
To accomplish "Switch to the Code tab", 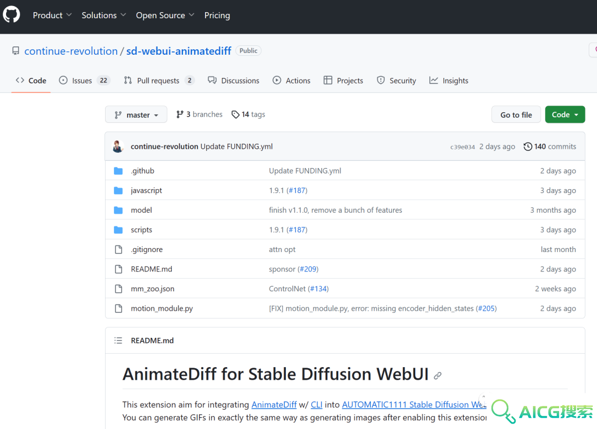I will 31,81.
